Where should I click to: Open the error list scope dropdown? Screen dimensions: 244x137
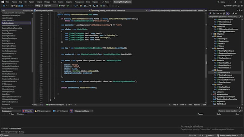(x=11, y=111)
